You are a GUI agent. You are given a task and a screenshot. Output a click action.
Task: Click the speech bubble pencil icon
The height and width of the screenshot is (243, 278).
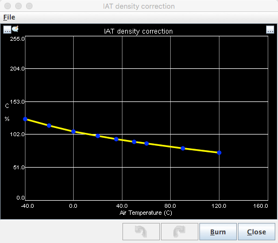pos(15,29)
